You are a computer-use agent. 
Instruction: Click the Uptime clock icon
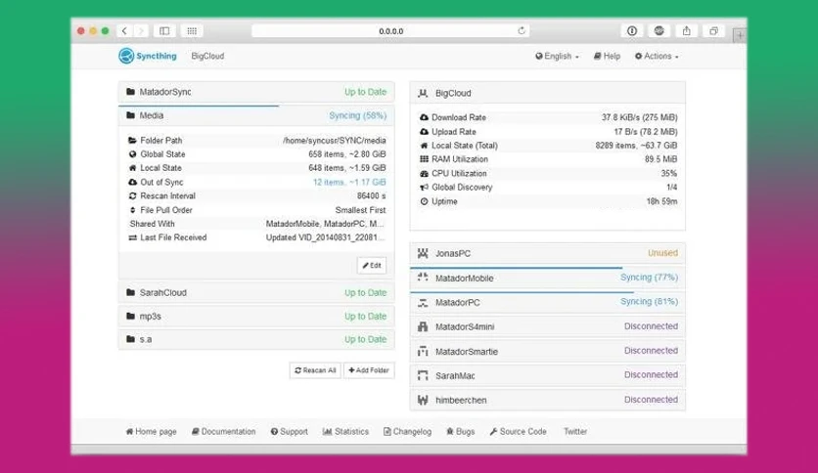pos(424,201)
